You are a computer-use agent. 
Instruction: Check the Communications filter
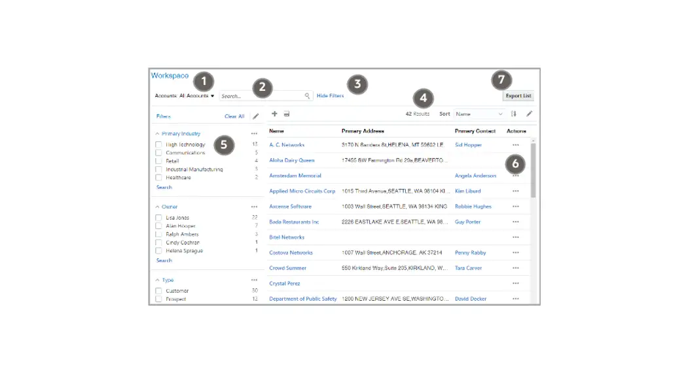tap(158, 153)
